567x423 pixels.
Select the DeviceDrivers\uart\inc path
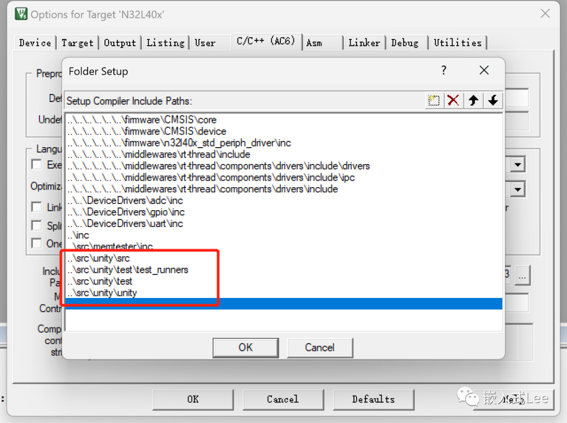[283, 224]
